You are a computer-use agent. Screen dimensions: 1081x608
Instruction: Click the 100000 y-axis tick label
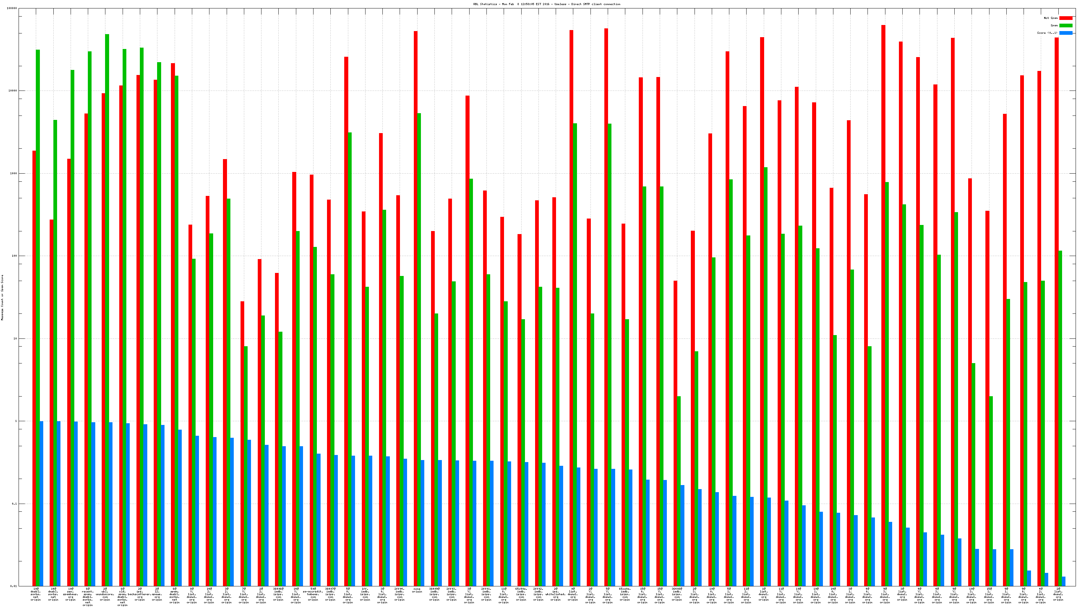12,8
